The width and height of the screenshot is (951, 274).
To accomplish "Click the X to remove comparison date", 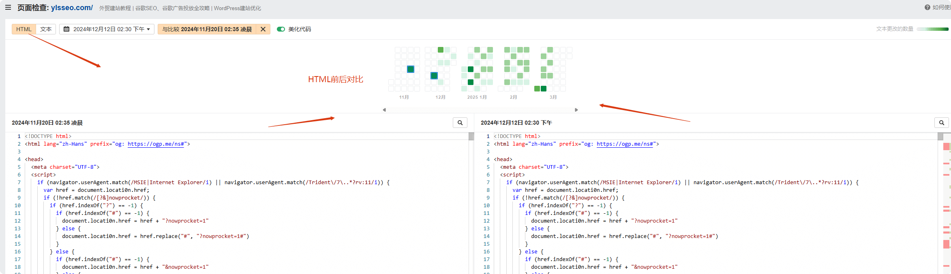I will 263,29.
